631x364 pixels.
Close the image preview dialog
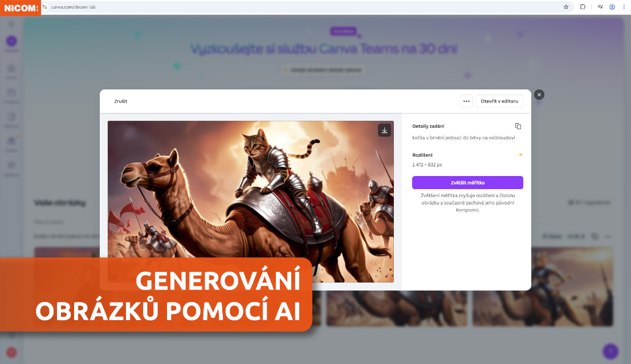click(x=539, y=95)
